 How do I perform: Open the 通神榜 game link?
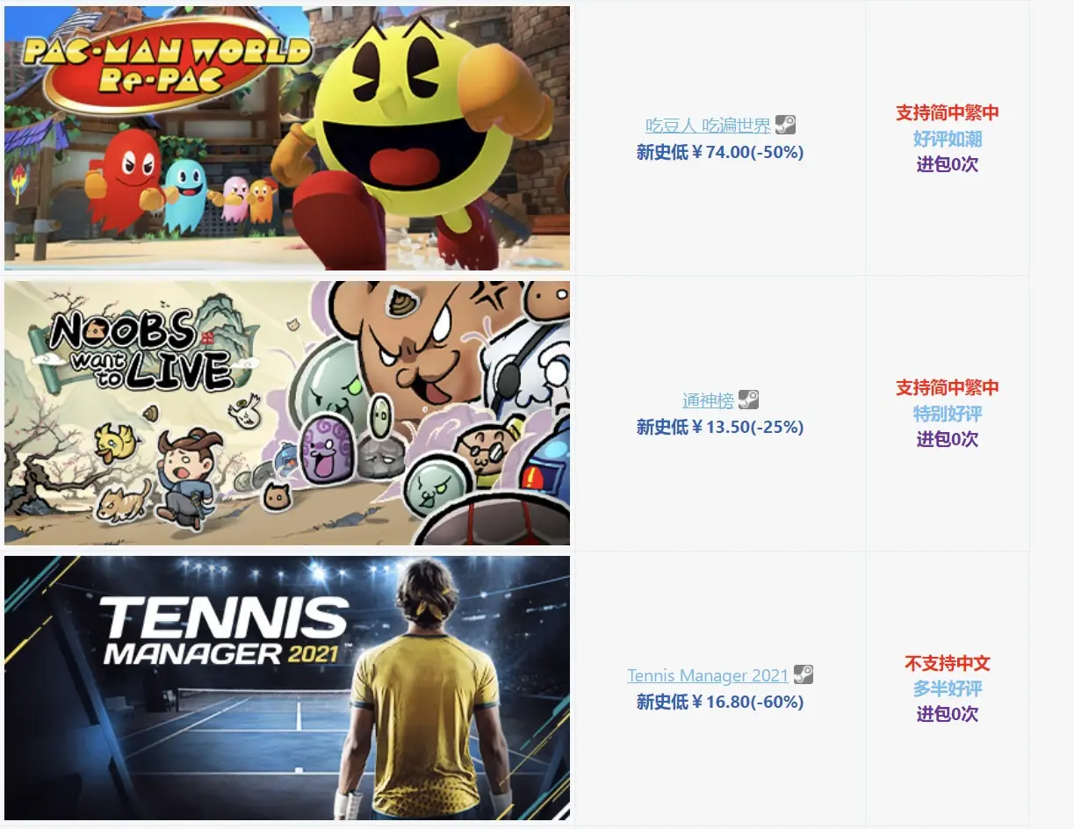click(708, 401)
